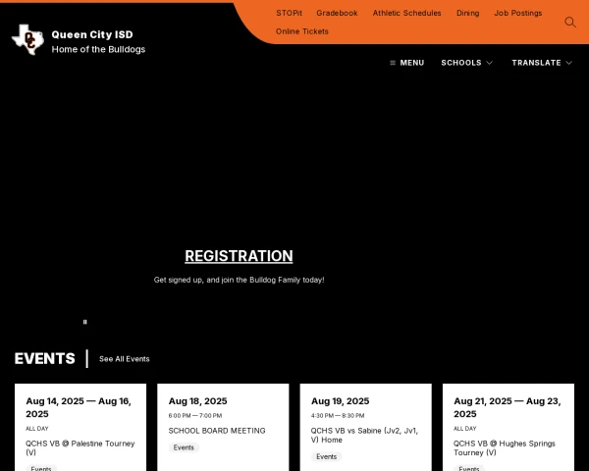
Task: Open the hamburger MENU button
Action: [406, 63]
